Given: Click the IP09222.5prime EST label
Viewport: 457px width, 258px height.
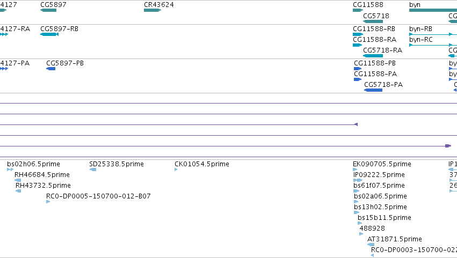Looking at the screenshot, I should click(x=379, y=175).
